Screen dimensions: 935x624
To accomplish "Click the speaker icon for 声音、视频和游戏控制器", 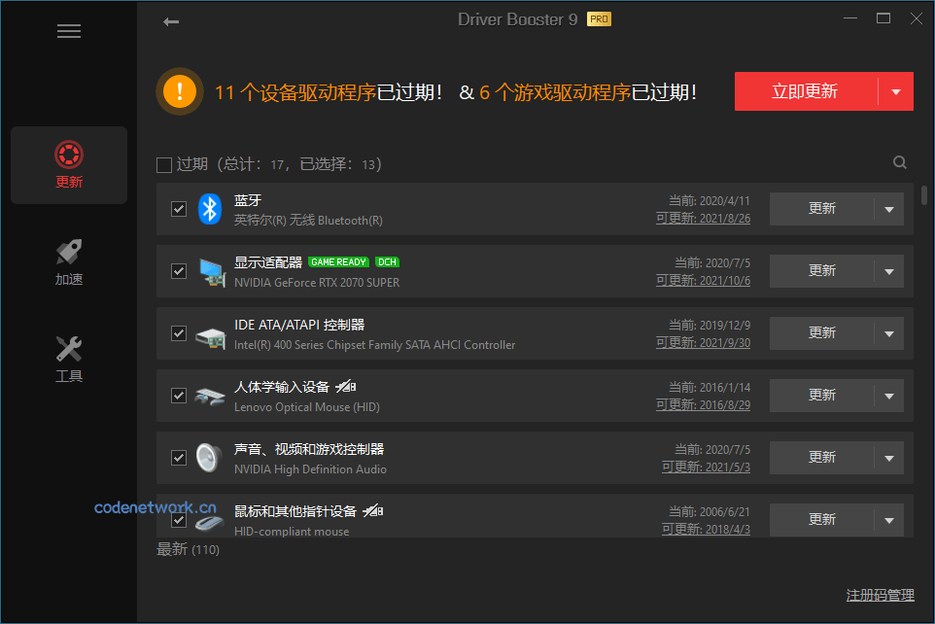I will [x=209, y=457].
